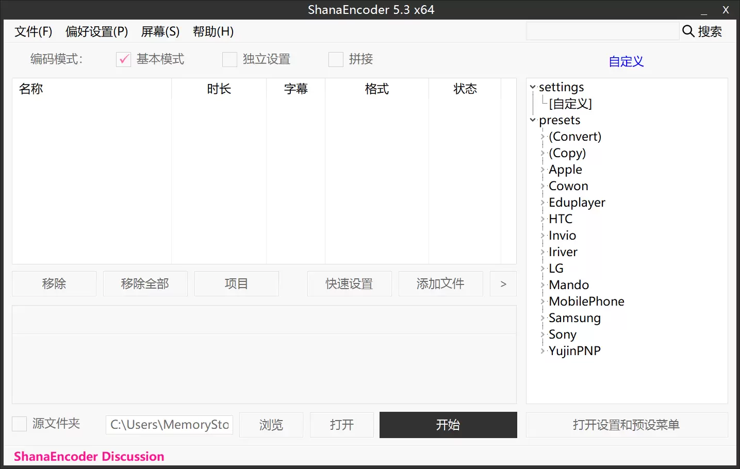This screenshot has width=740, height=469.
Task: Close the ShanaEncoder window
Action: 726,10
